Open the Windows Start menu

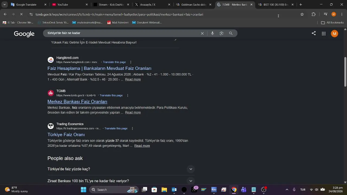point(83,190)
